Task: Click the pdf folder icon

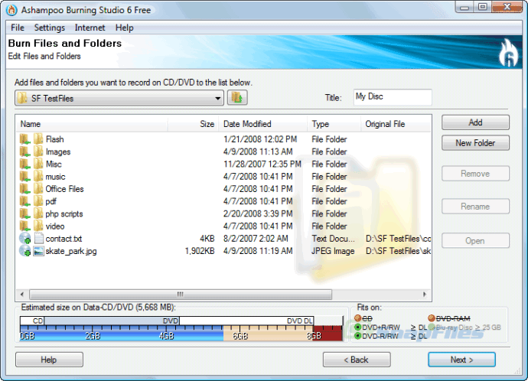Action: tap(38, 201)
